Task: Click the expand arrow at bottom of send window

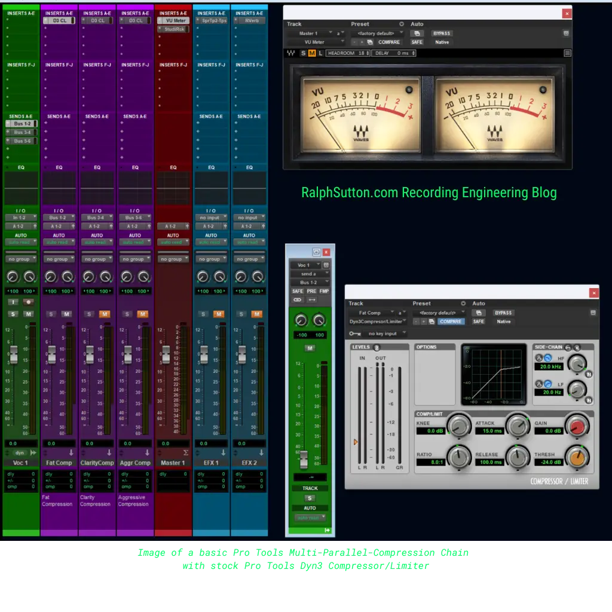Action: click(x=327, y=530)
